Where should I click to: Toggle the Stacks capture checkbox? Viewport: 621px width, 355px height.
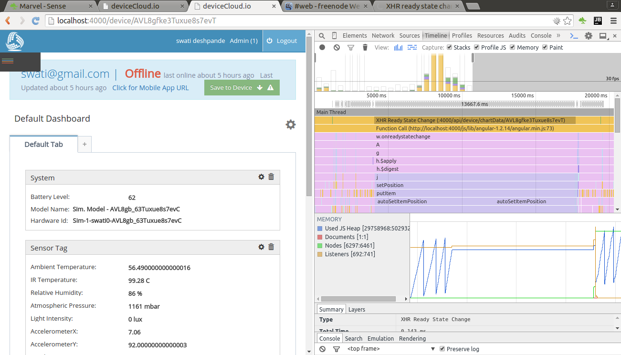tap(449, 47)
